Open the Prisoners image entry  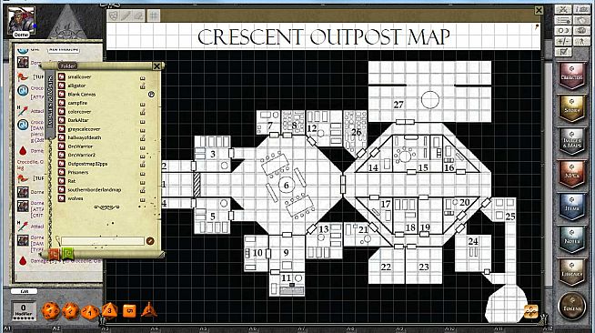point(78,173)
